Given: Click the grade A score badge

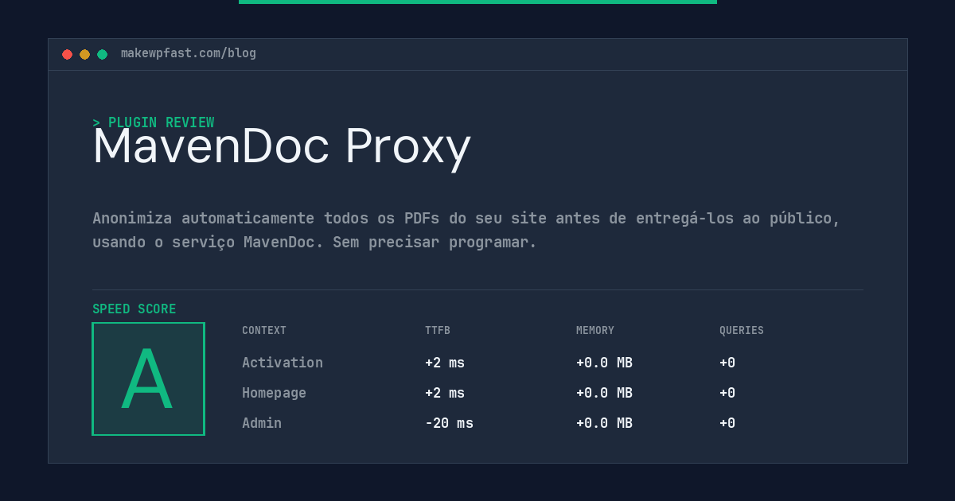Looking at the screenshot, I should point(148,379).
